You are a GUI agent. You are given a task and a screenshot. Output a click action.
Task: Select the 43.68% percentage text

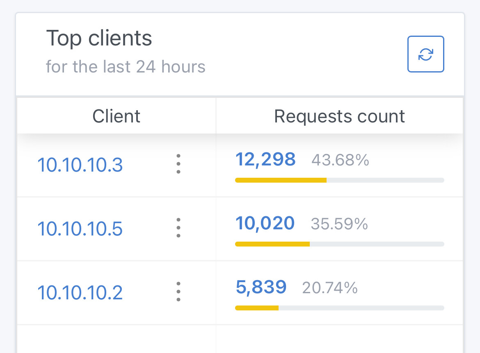coord(341,160)
